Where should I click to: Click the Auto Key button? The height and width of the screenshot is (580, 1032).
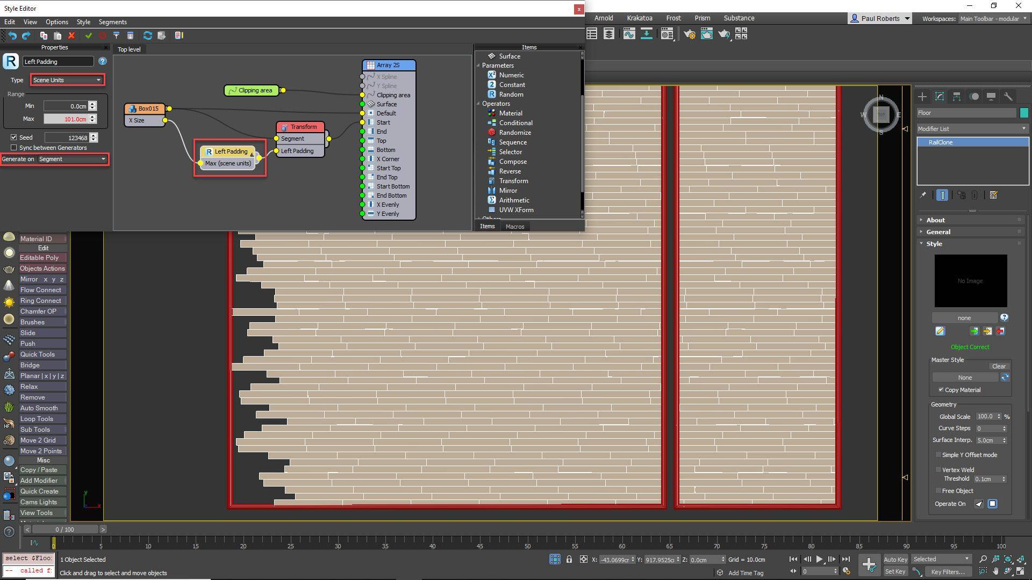pos(895,559)
